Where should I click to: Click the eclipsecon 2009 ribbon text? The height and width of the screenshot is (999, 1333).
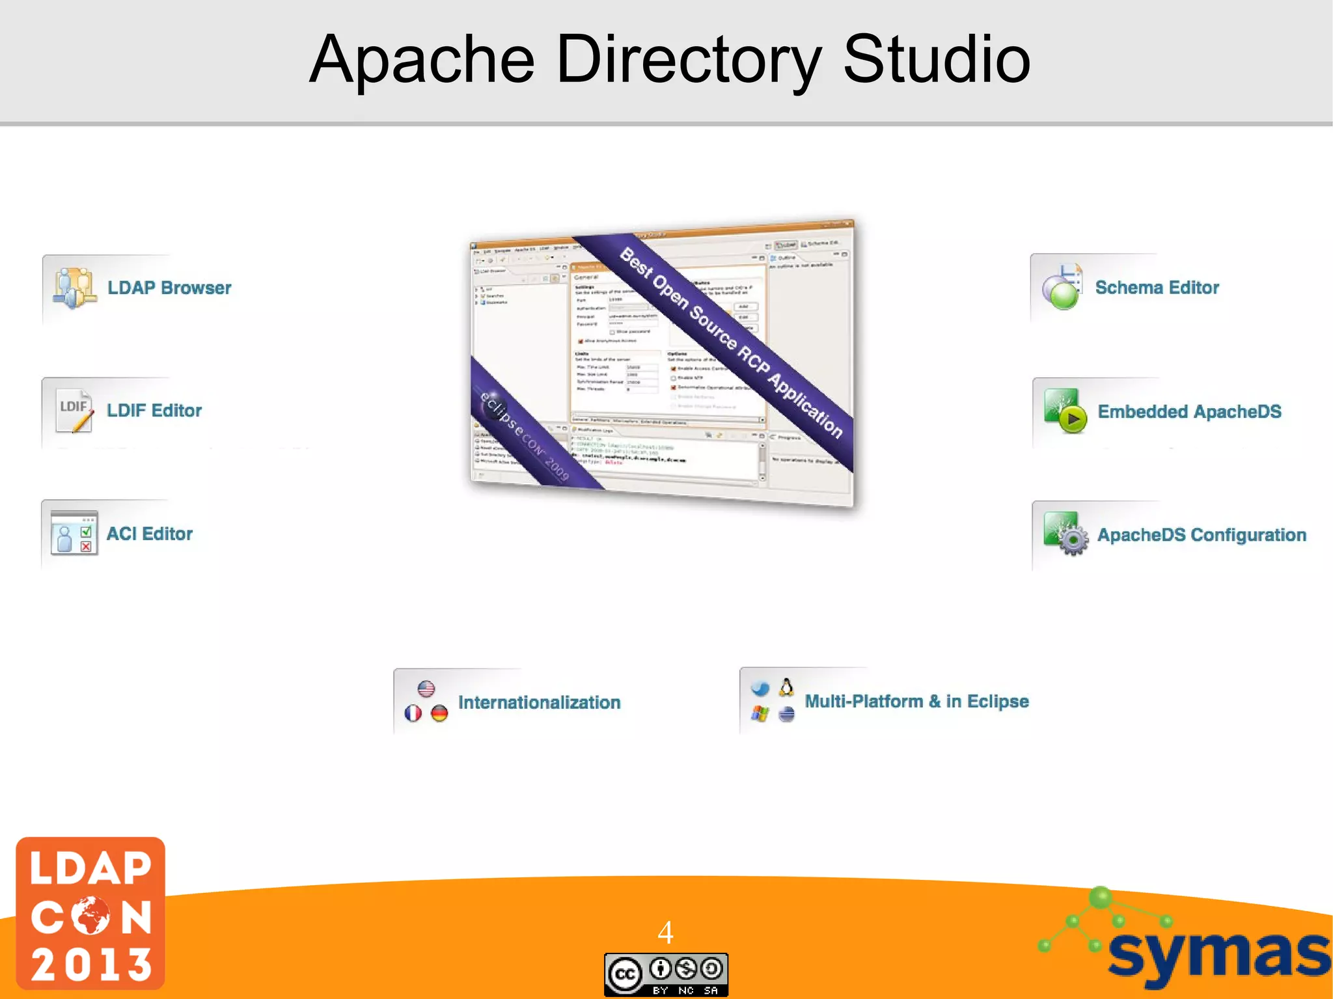(525, 435)
